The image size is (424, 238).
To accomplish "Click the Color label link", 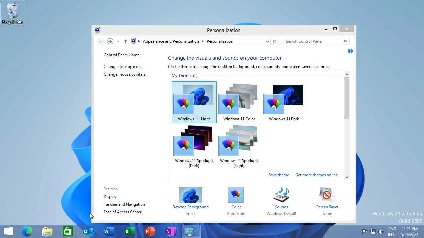I will click(x=236, y=207).
